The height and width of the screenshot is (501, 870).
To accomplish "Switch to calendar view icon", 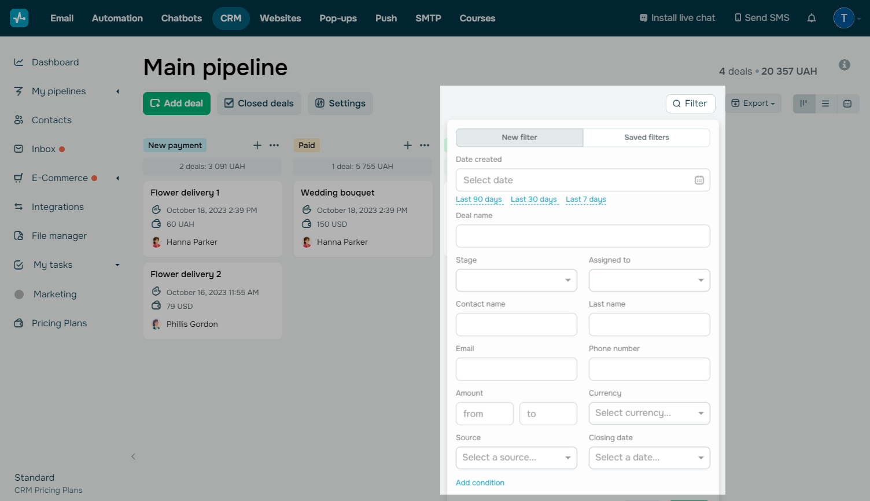I will click(x=847, y=104).
